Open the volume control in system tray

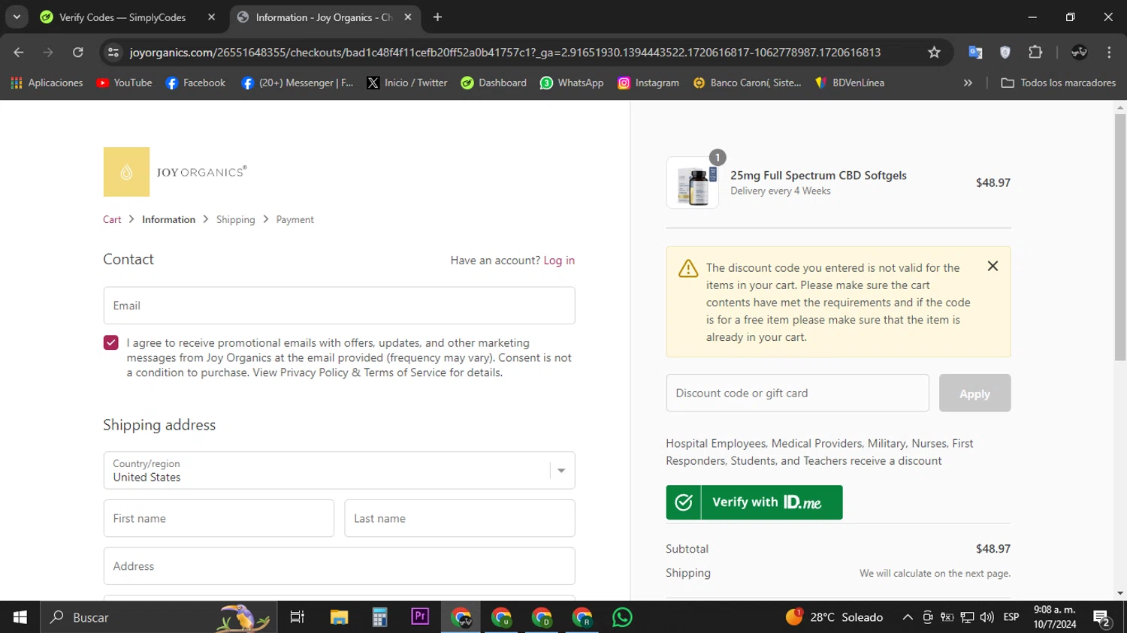coord(987,617)
